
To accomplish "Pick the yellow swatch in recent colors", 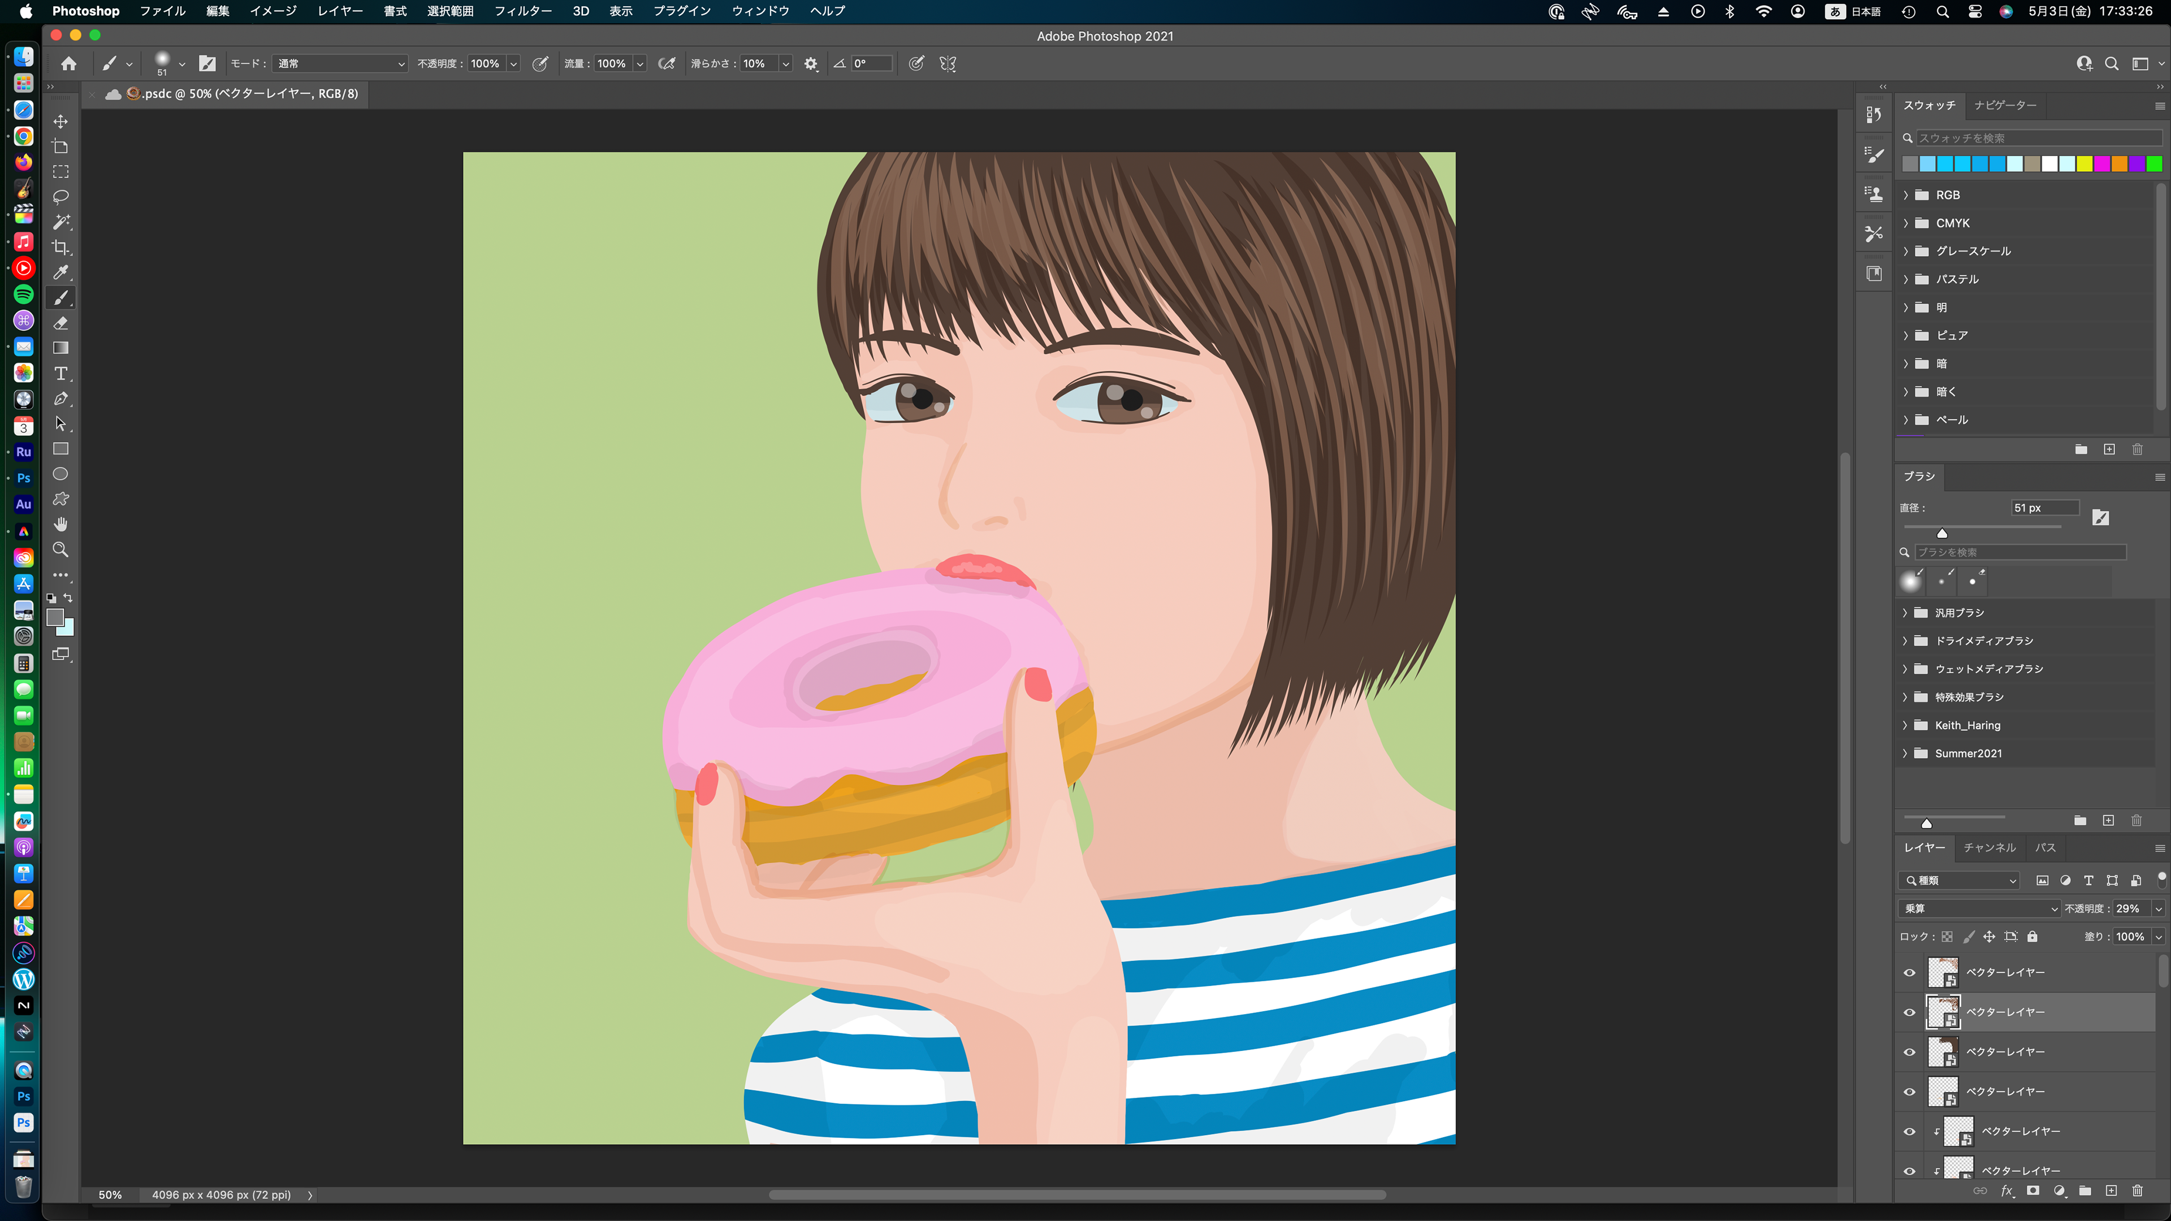I will (x=2084, y=164).
